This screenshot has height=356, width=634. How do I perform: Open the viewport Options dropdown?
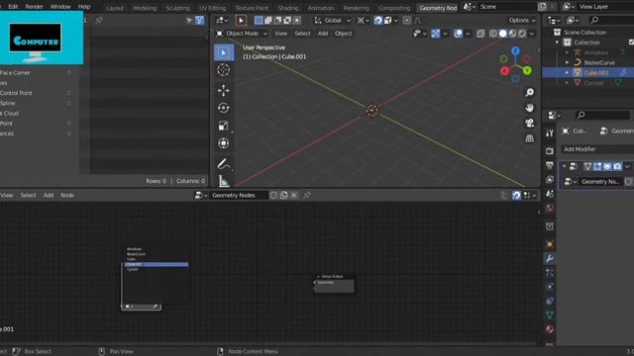[522, 20]
